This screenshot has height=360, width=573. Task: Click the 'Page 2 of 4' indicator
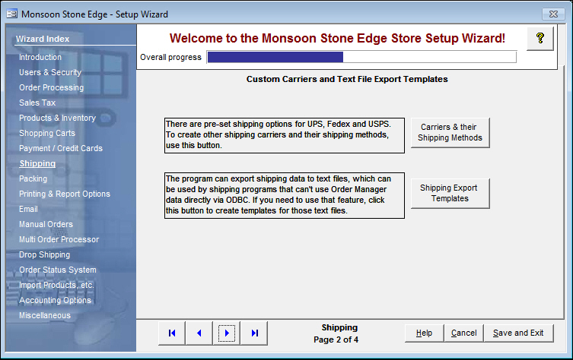[336, 340]
